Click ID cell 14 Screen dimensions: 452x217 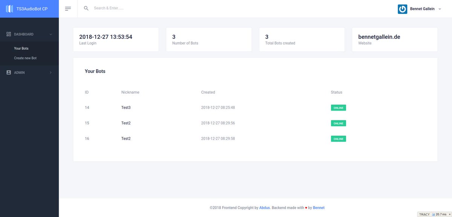point(87,108)
